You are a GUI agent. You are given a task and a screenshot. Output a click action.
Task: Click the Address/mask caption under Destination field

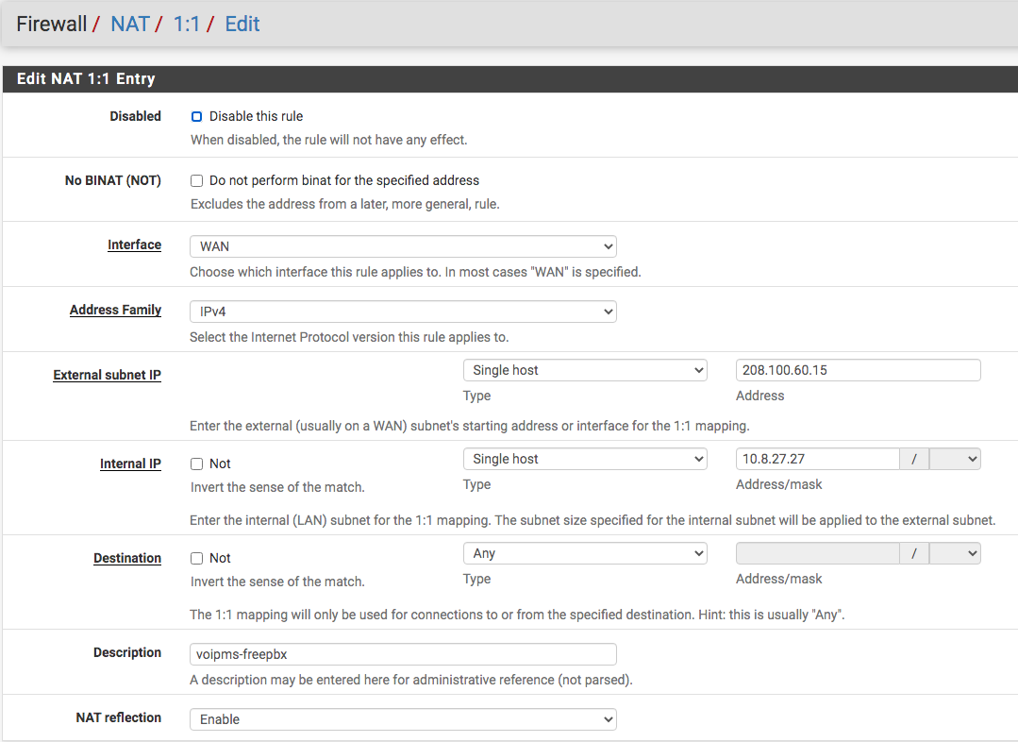[x=778, y=579]
